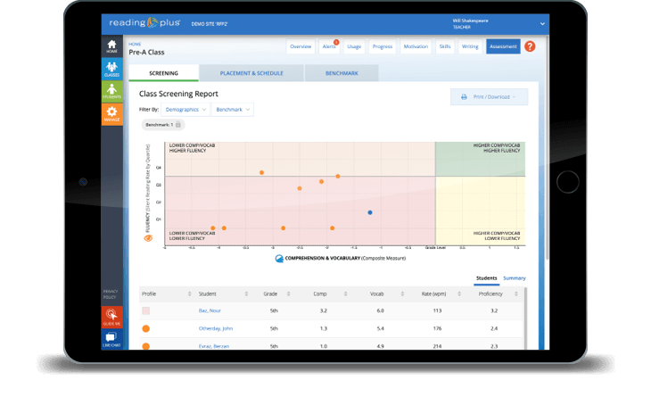Open the Manage gear icon

[111, 113]
